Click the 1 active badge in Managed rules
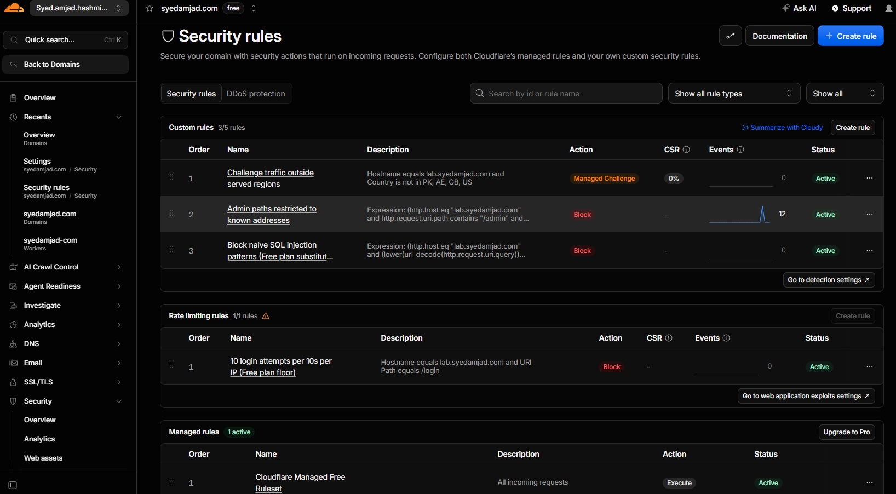 pyautogui.click(x=239, y=432)
